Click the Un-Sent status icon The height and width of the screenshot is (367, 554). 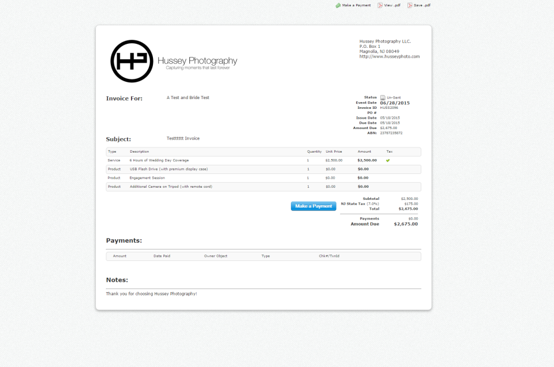point(383,98)
